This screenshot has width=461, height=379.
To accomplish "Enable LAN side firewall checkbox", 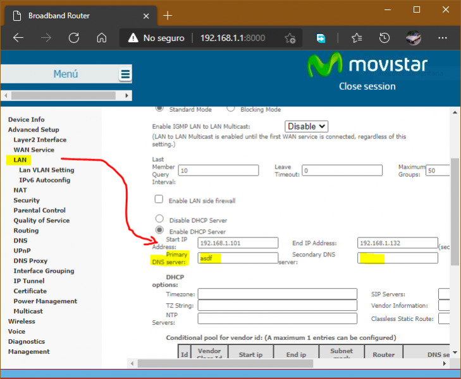I will (159, 200).
